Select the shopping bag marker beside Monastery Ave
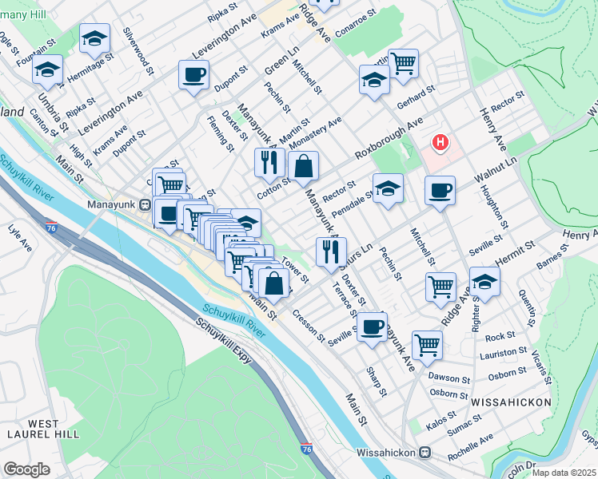Screen dimensions: 598x479 click(x=304, y=169)
